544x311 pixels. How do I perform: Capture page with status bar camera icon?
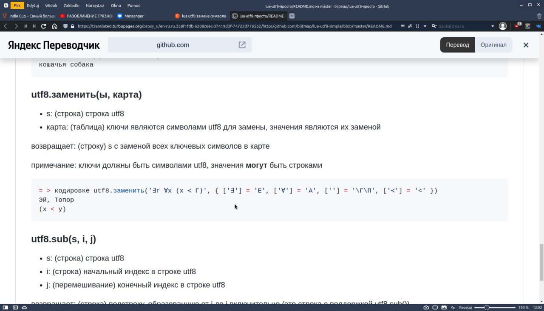pos(426,308)
